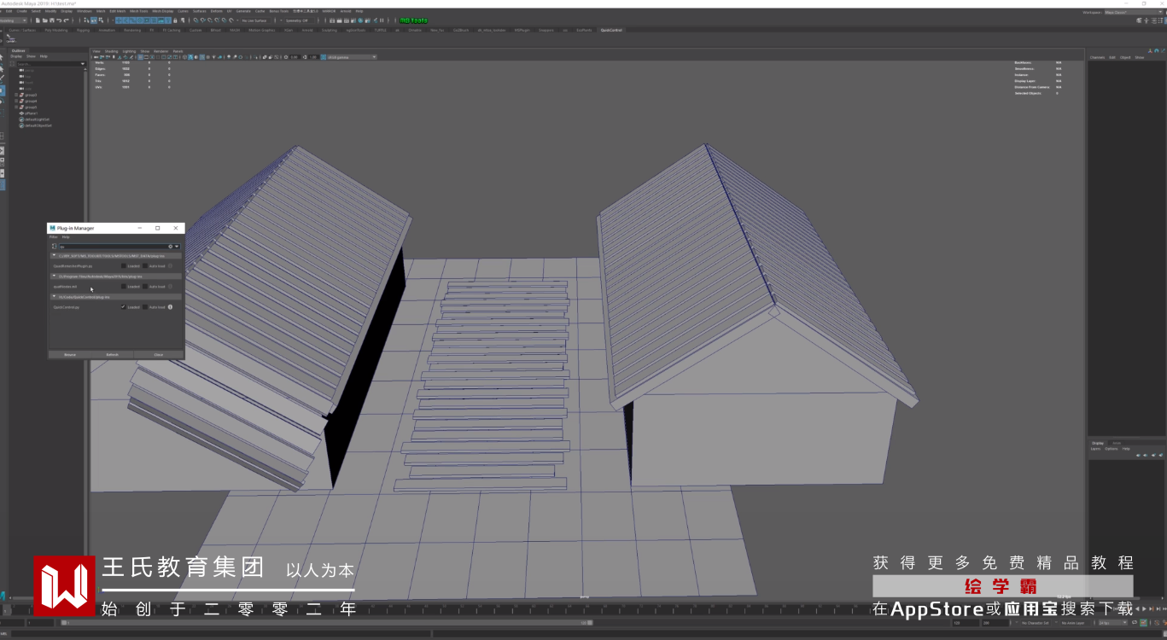This screenshot has height=640, width=1167.
Task: Switch to the Poly Modeling shelf tab
Action: coord(56,30)
